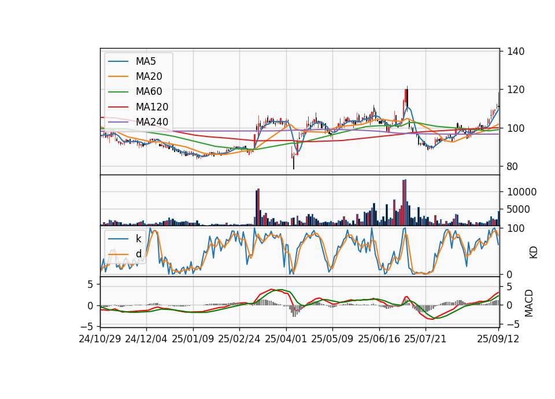Click the MA20 legend label

(149, 76)
